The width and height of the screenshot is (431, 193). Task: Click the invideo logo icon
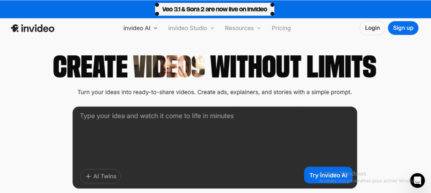(15, 28)
